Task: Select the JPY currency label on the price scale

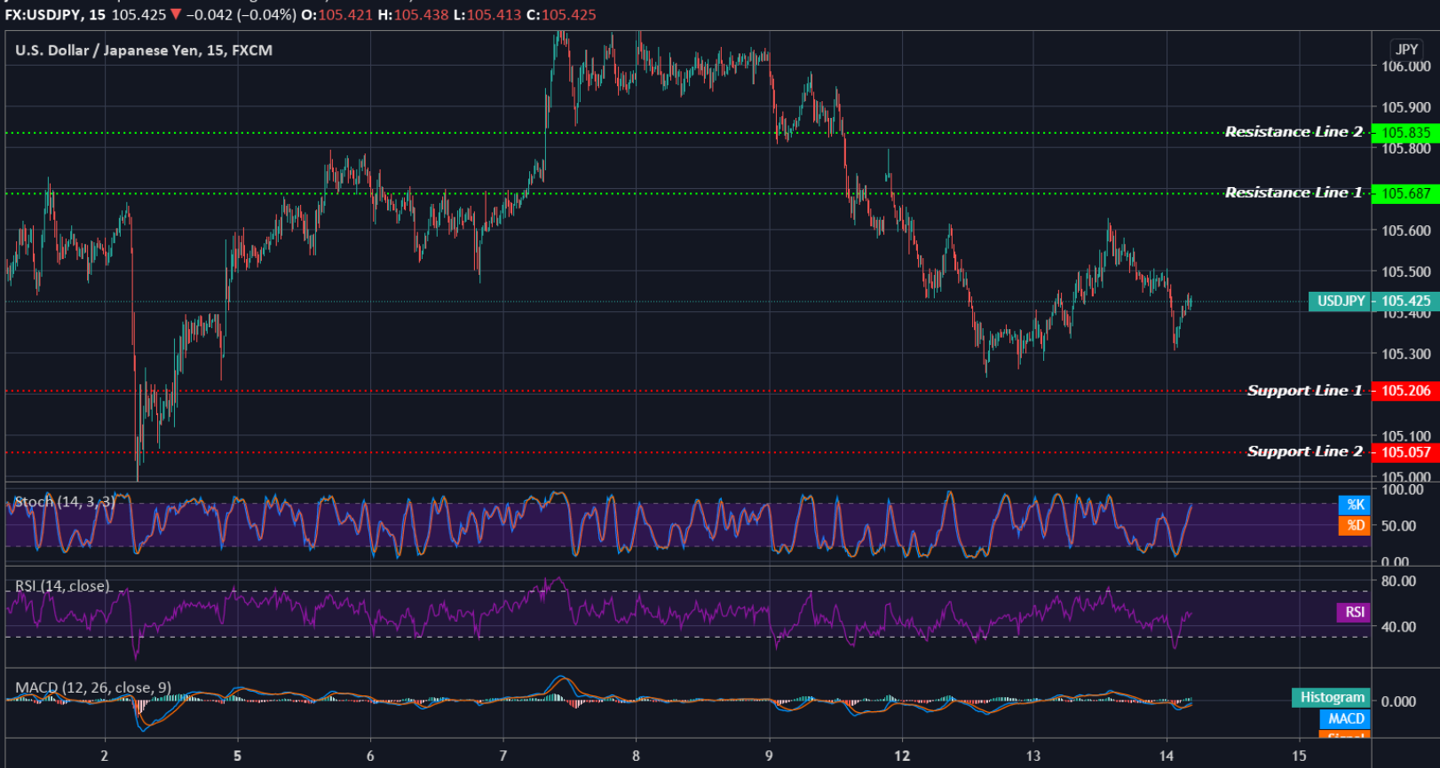Action: 1406,50
